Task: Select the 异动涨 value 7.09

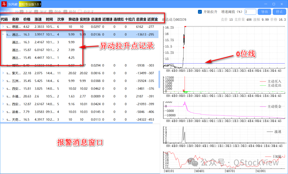Action: [x=71, y=50]
